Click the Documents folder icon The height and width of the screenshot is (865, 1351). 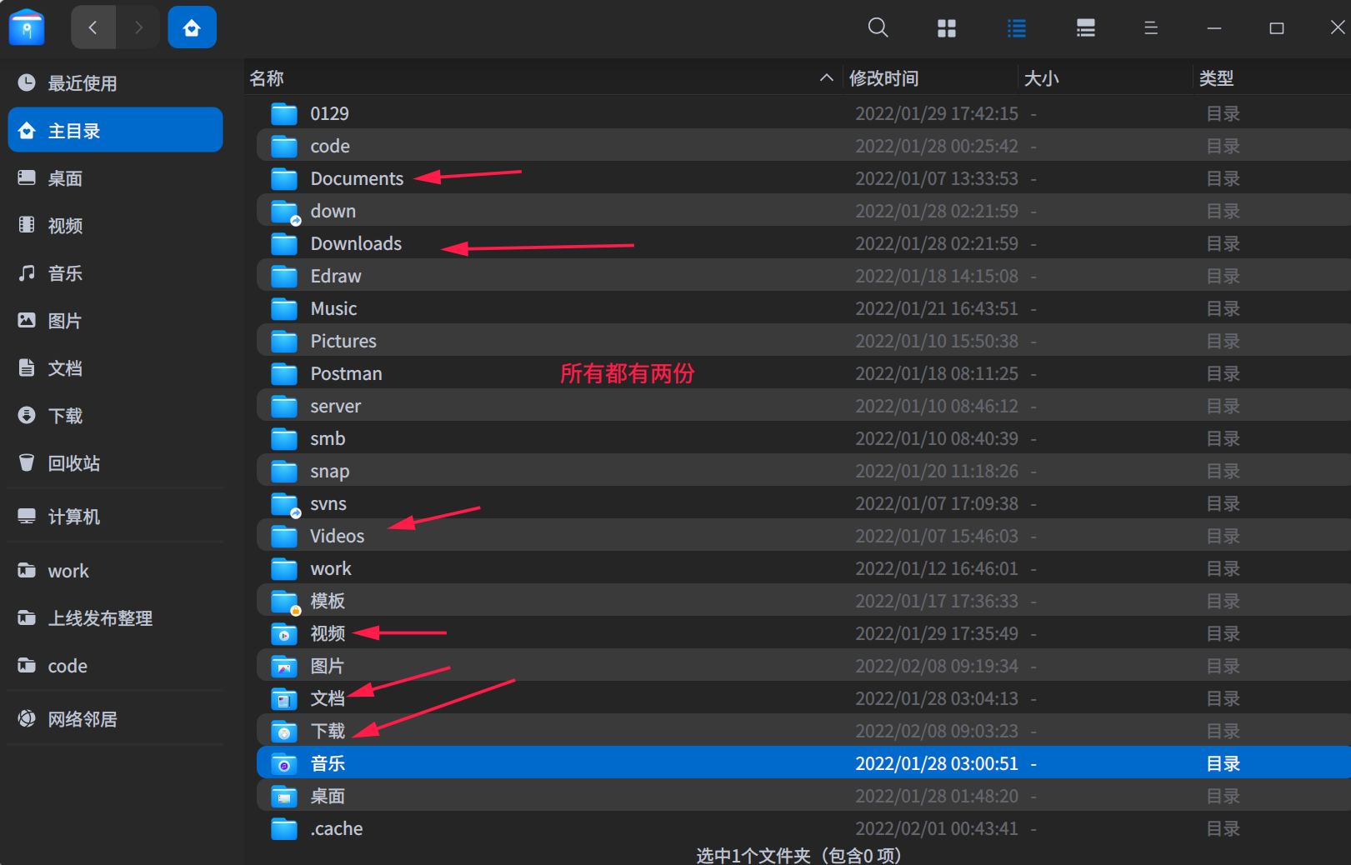284,178
